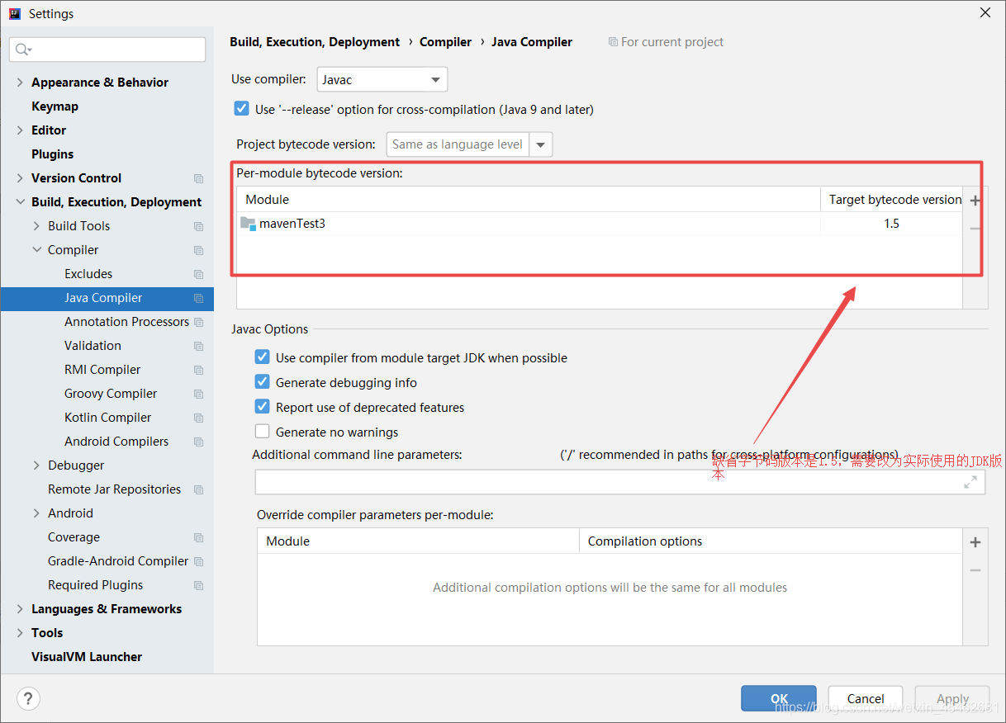Click the For current project icon
Viewport: 1006px width, 723px height.
coord(613,42)
